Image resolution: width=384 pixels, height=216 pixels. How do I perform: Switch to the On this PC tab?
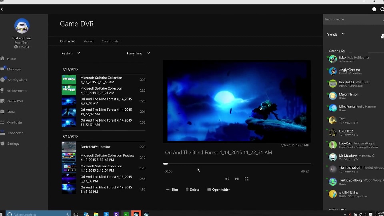[x=68, y=41]
